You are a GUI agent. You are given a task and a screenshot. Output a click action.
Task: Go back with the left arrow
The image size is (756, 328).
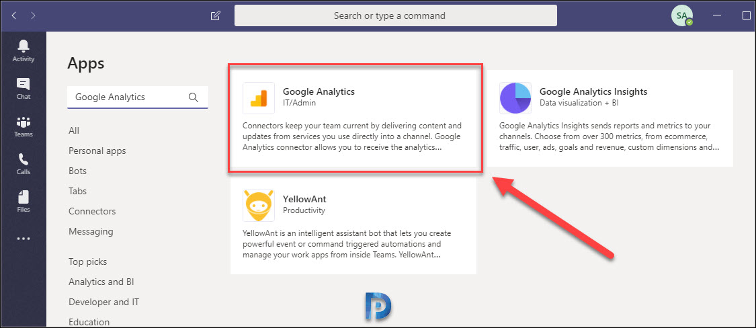pyautogui.click(x=13, y=15)
